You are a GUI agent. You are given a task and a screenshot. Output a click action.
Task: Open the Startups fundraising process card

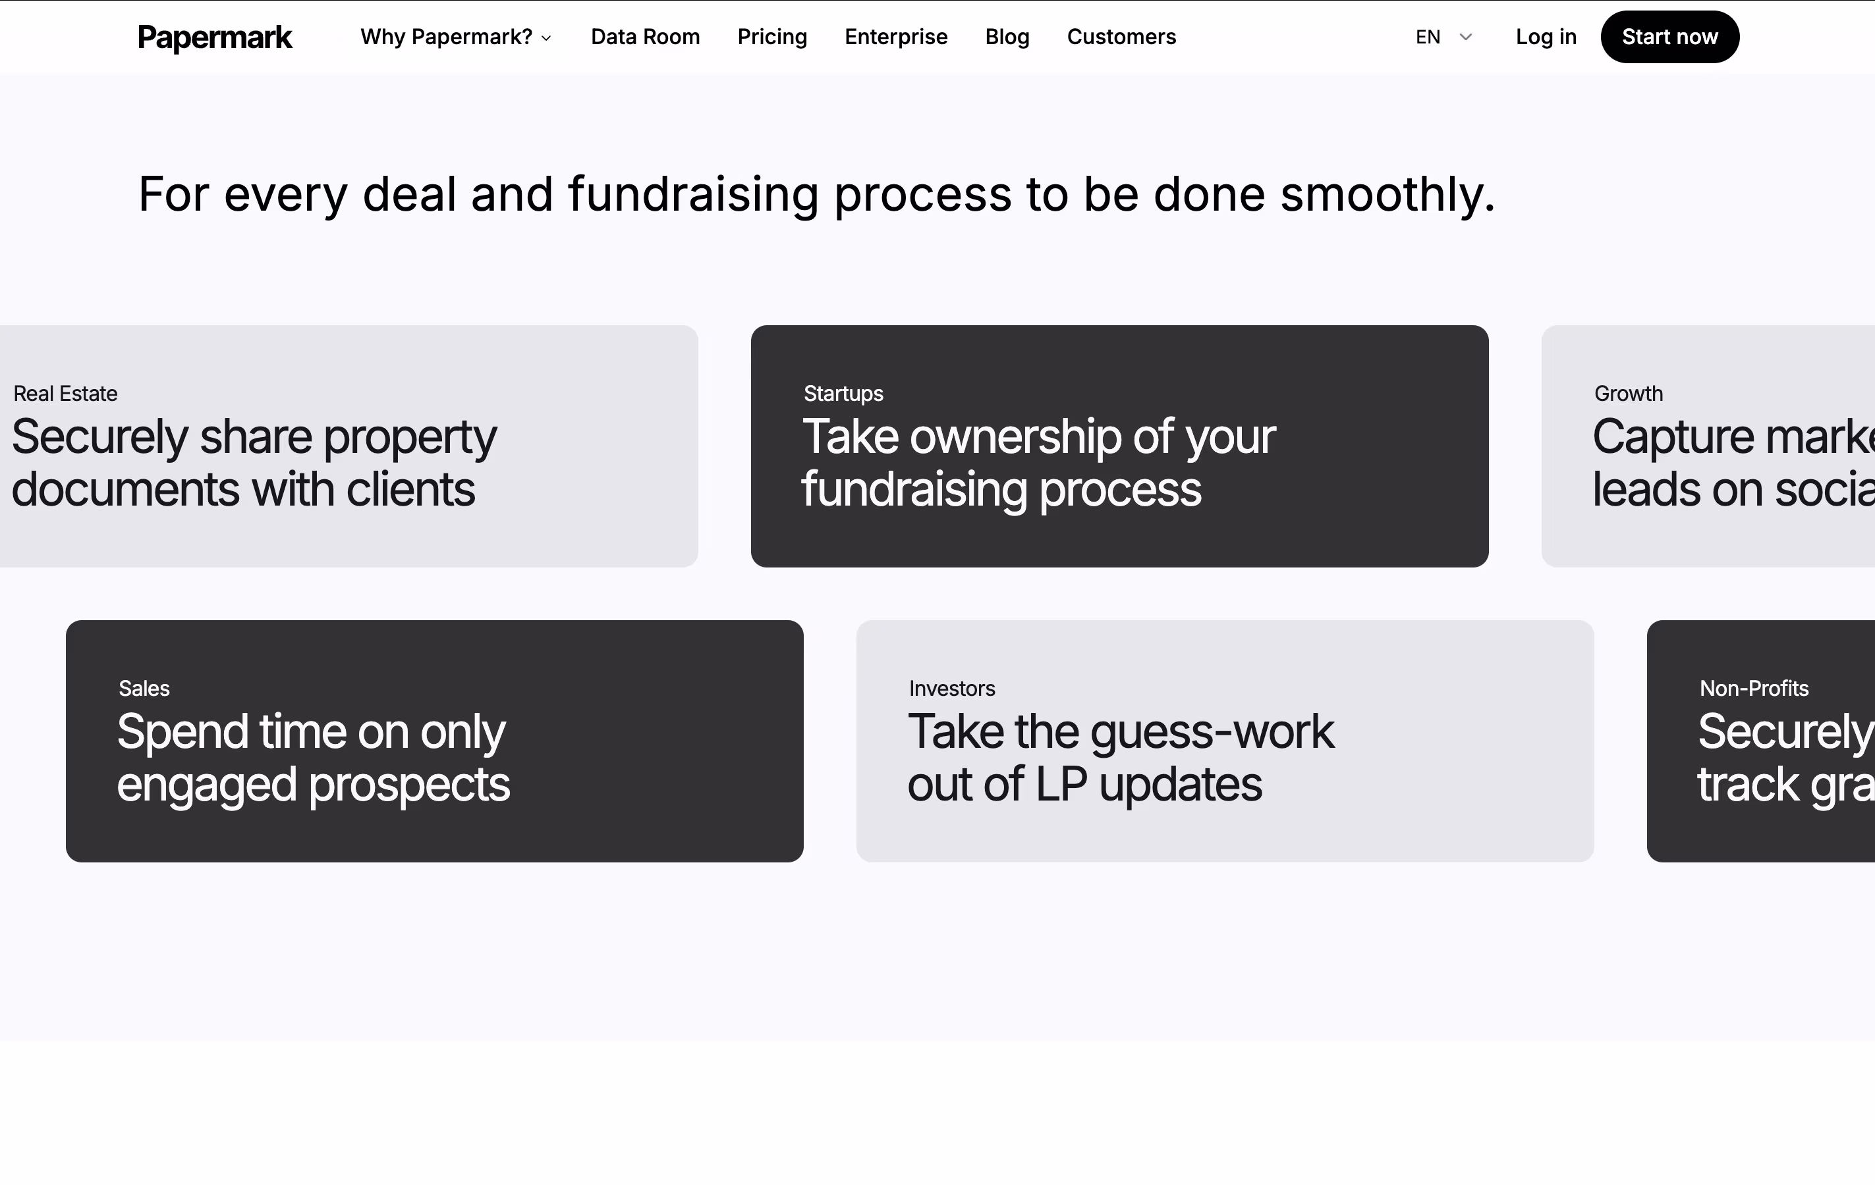point(1119,446)
